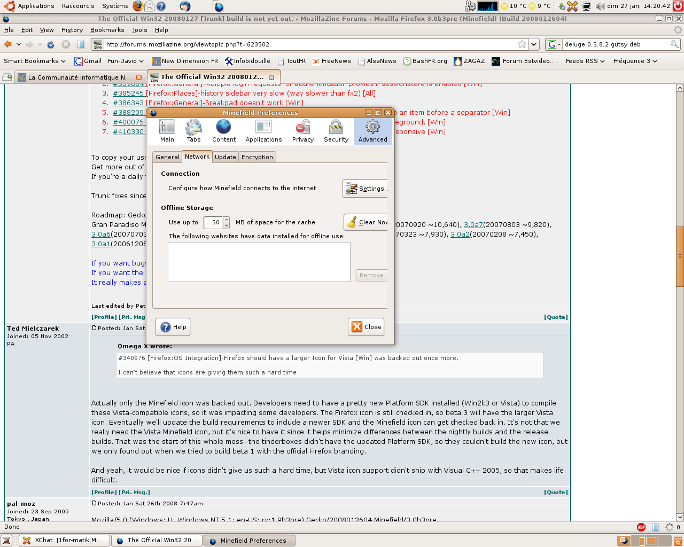Open the Feeds RSS bookmarks dropdown
This screenshot has height=547, width=684.
click(x=585, y=61)
